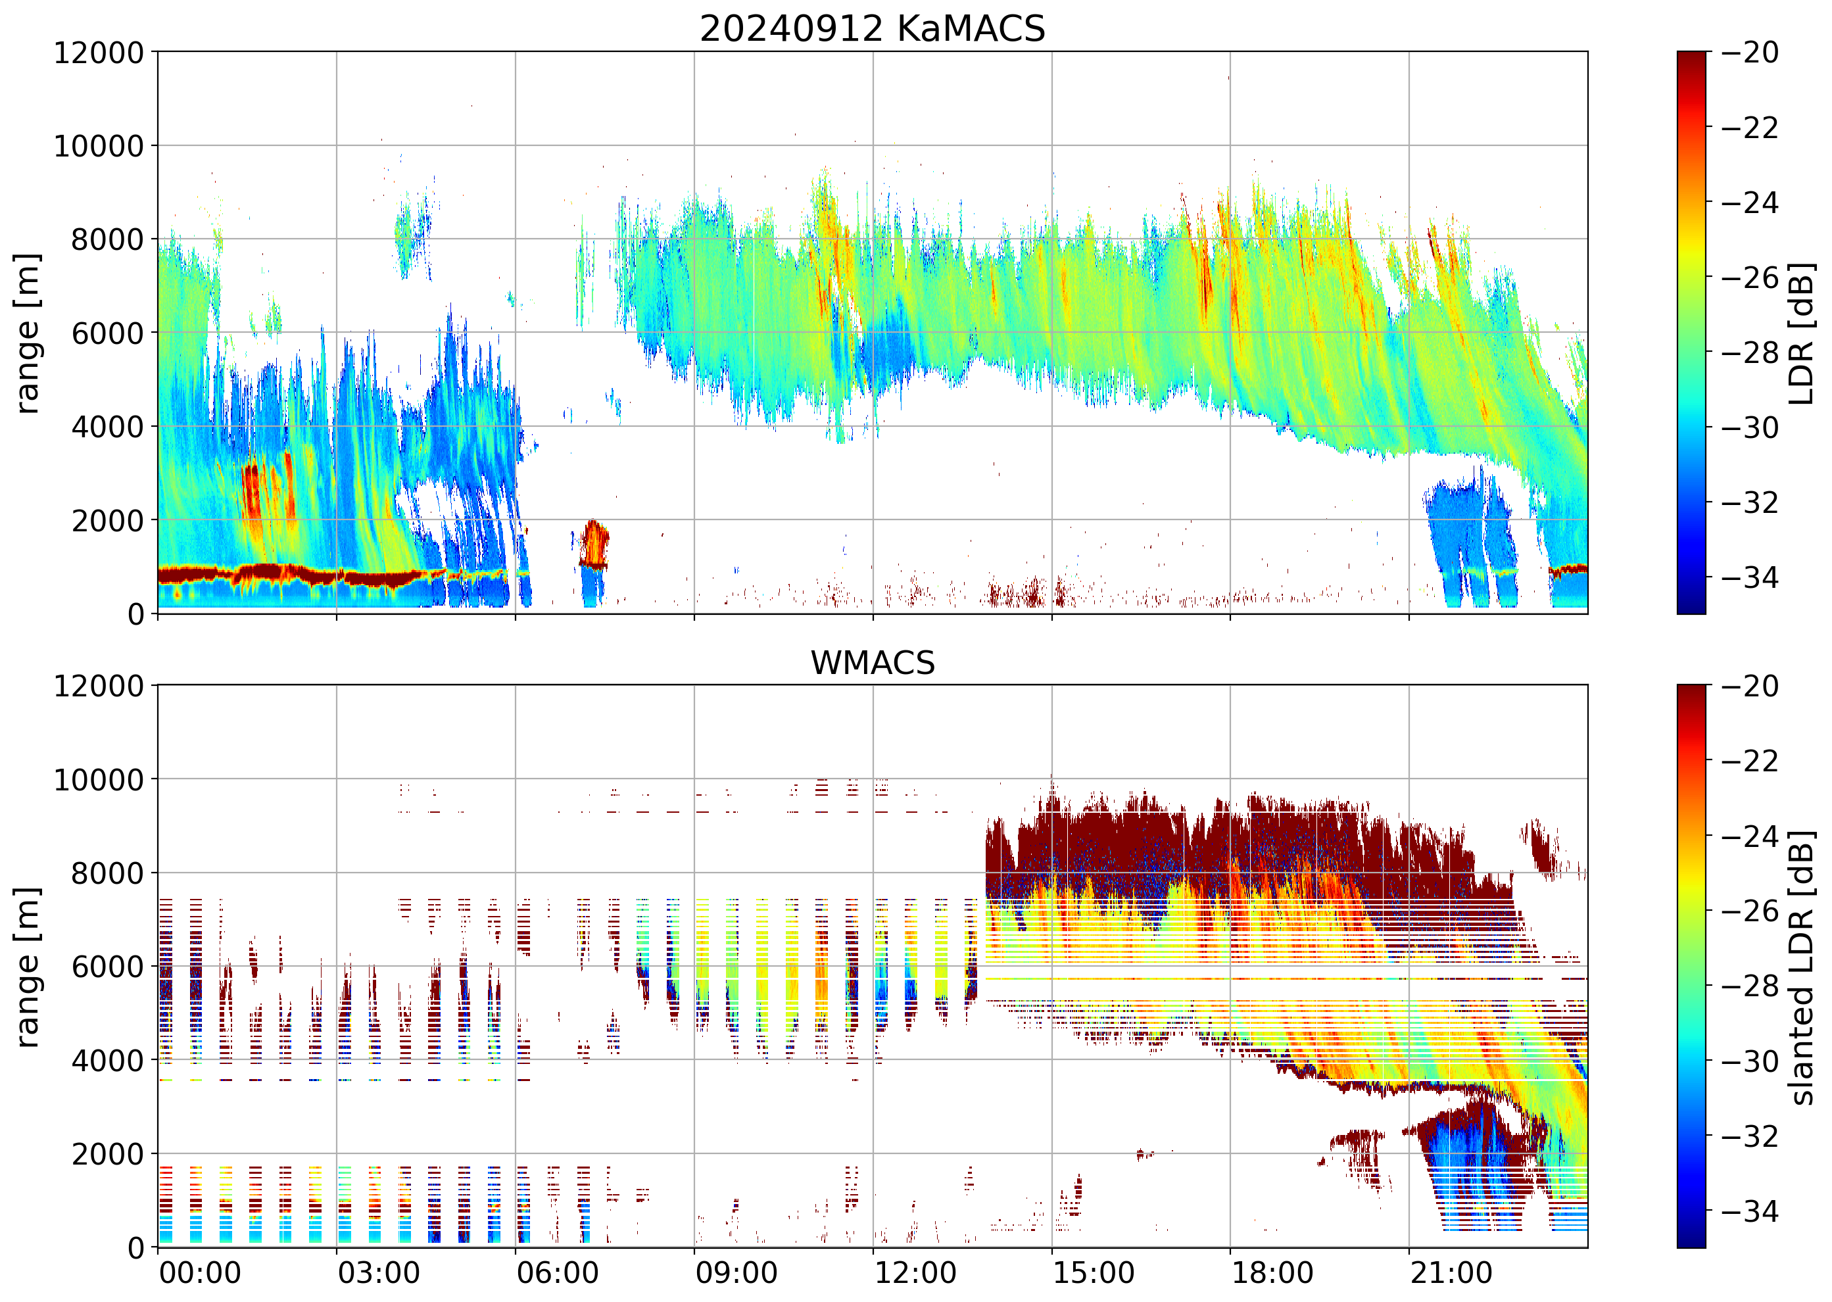Image resolution: width=1832 pixels, height=1302 pixels.
Task: Click the '10000' y-tick of the bottom plot
Action: tap(99, 779)
